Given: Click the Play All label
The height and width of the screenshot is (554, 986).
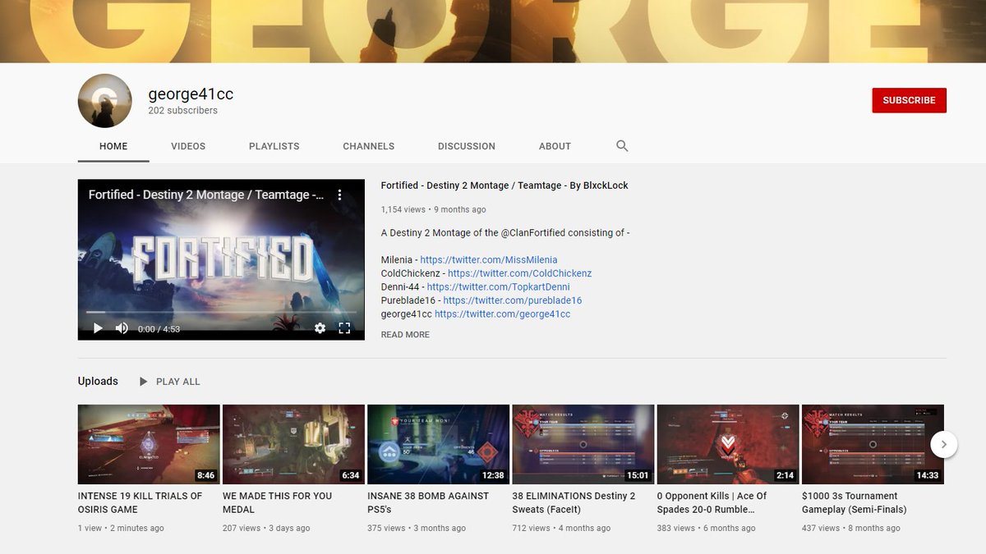Looking at the screenshot, I should click(178, 382).
